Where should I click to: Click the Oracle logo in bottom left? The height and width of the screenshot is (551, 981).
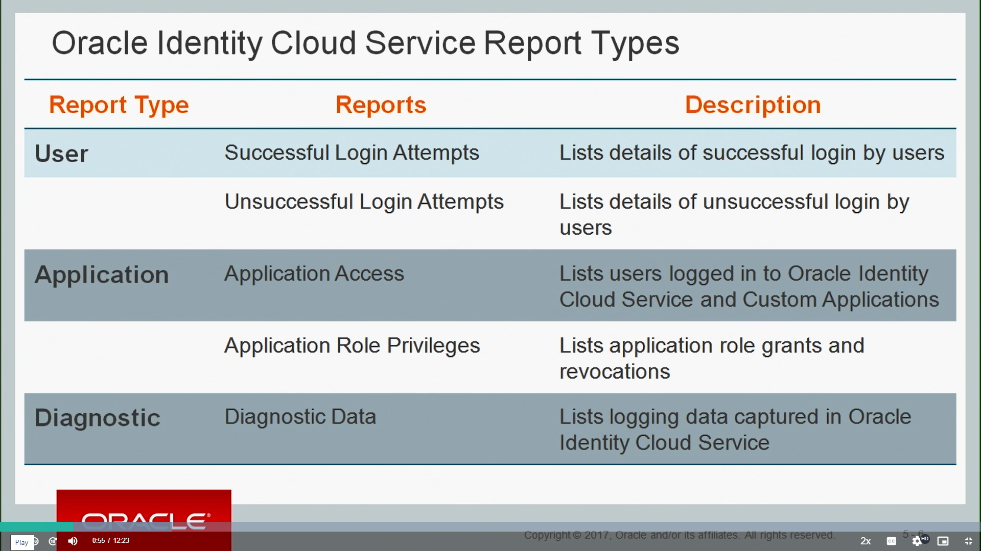click(144, 513)
